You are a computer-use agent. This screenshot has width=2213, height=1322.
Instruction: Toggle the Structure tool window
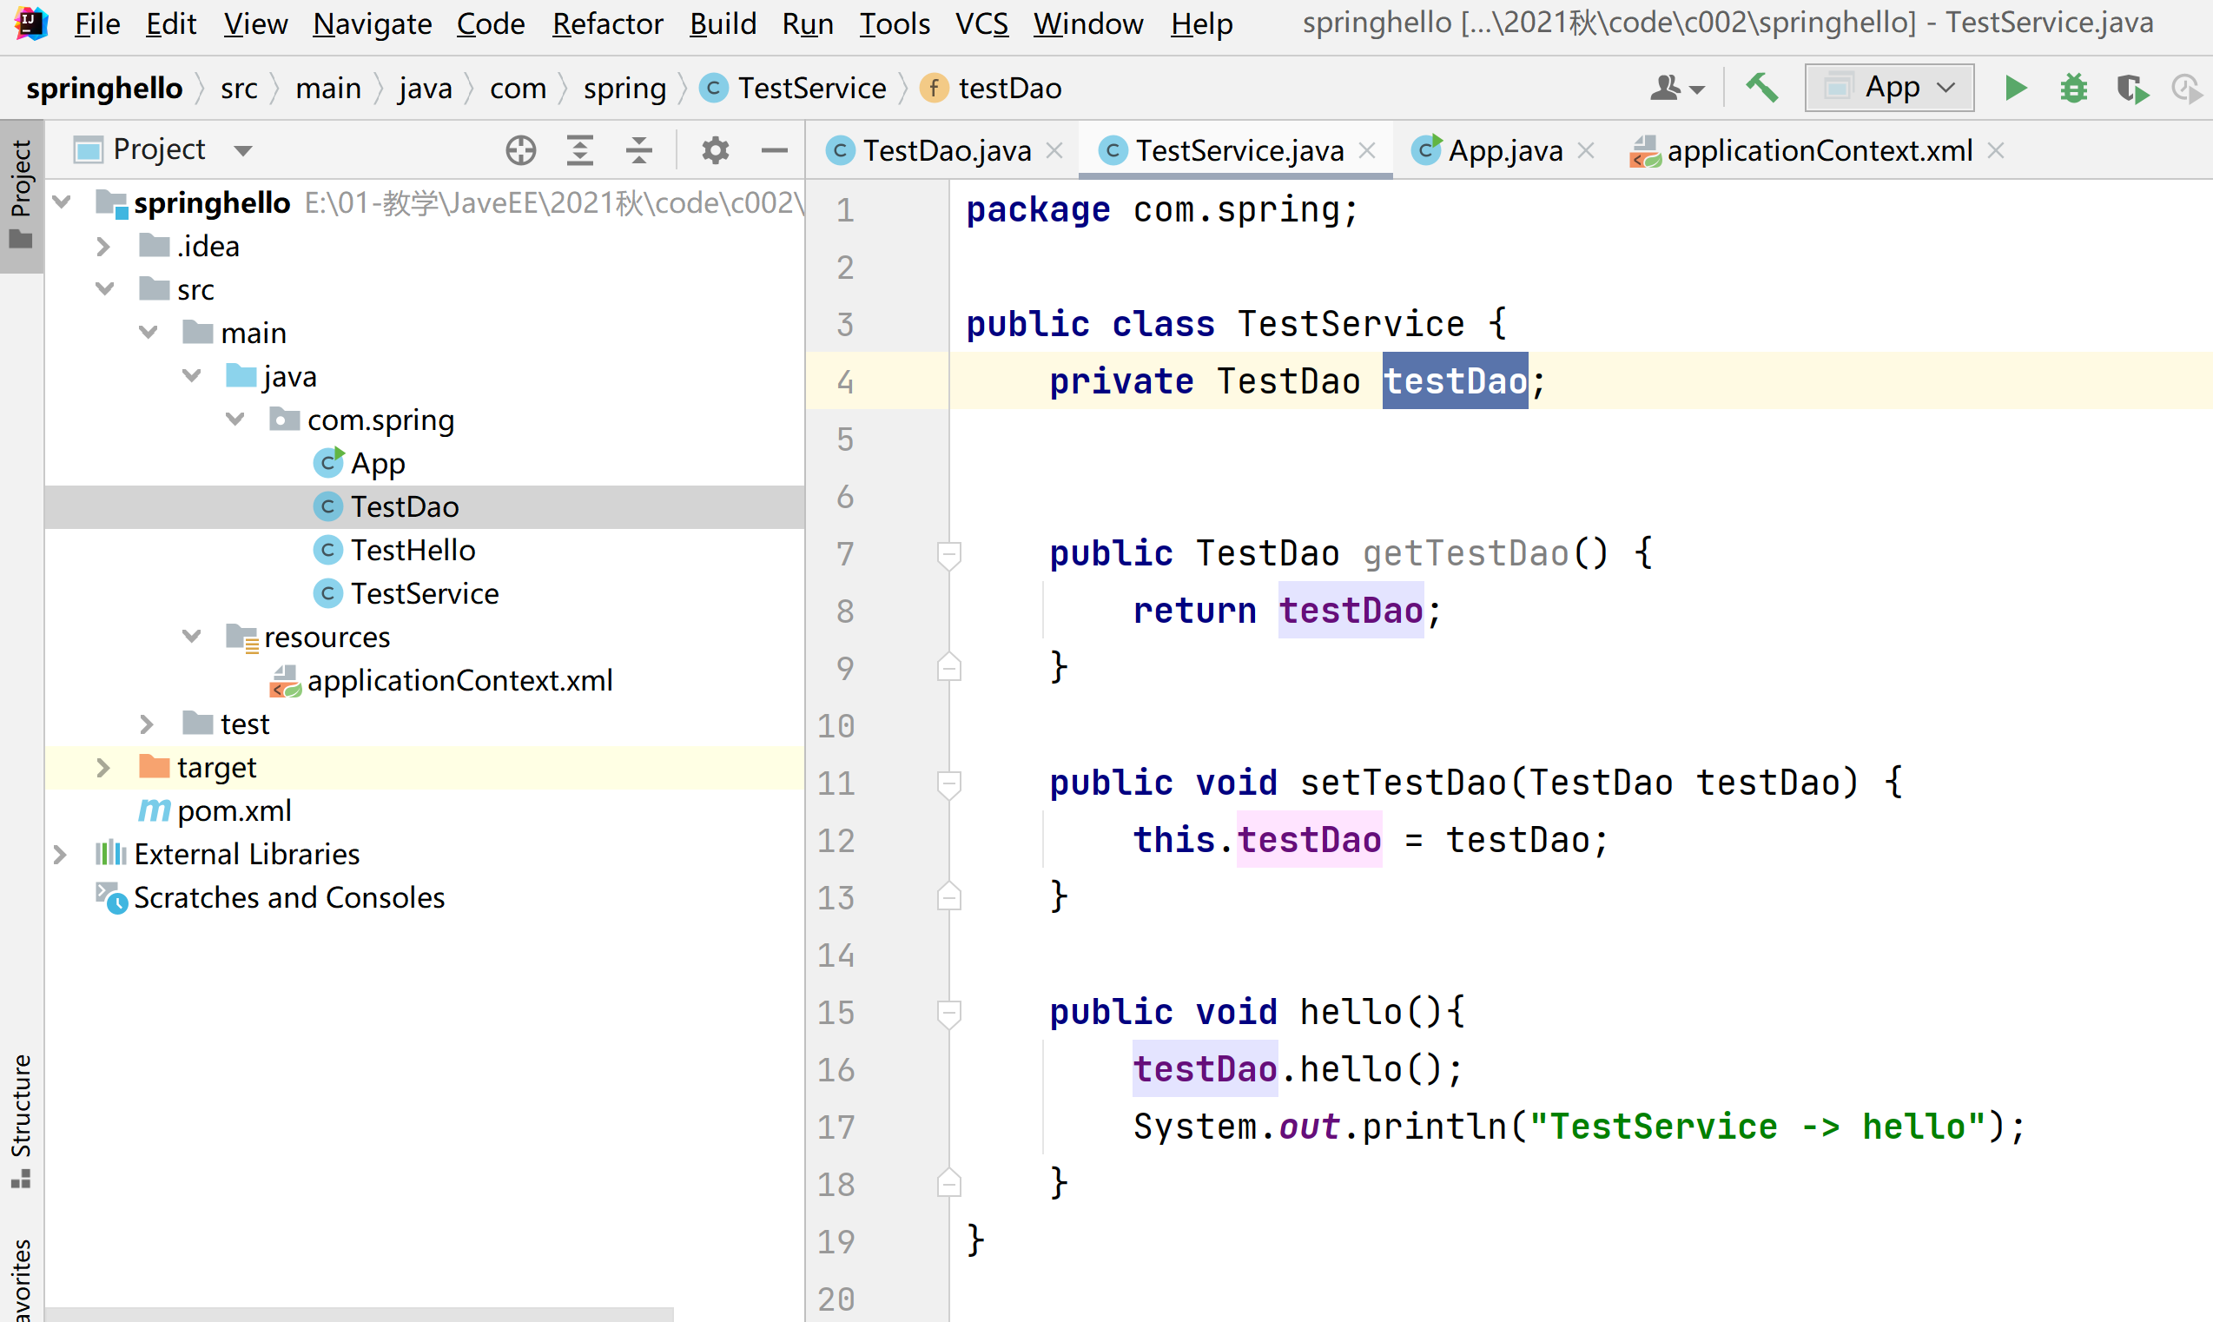point(21,1118)
